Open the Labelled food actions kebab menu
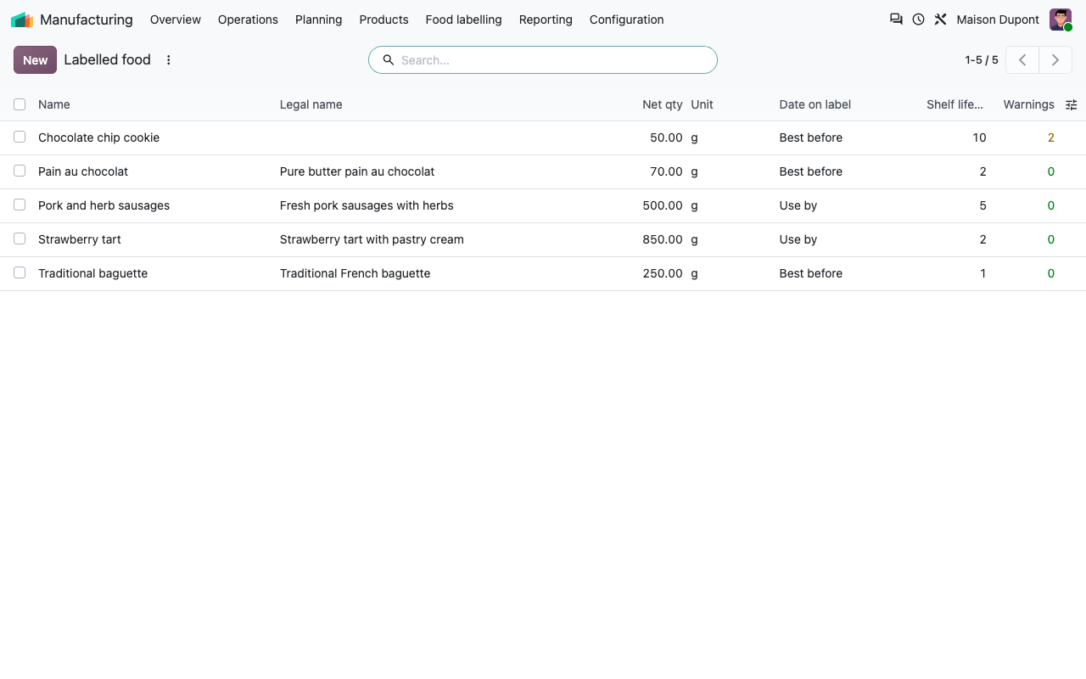 click(x=169, y=59)
